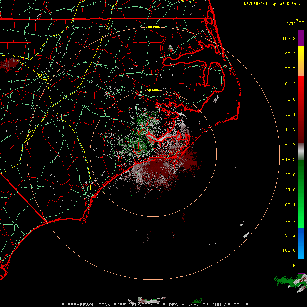Click the VEL label above the color scale
The height and width of the screenshot is (307, 307).
tap(299, 20)
